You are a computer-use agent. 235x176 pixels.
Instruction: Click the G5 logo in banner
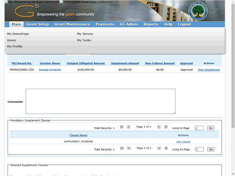tap(27, 11)
